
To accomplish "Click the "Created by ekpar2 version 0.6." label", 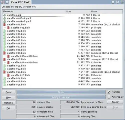I will pos(19,7).
